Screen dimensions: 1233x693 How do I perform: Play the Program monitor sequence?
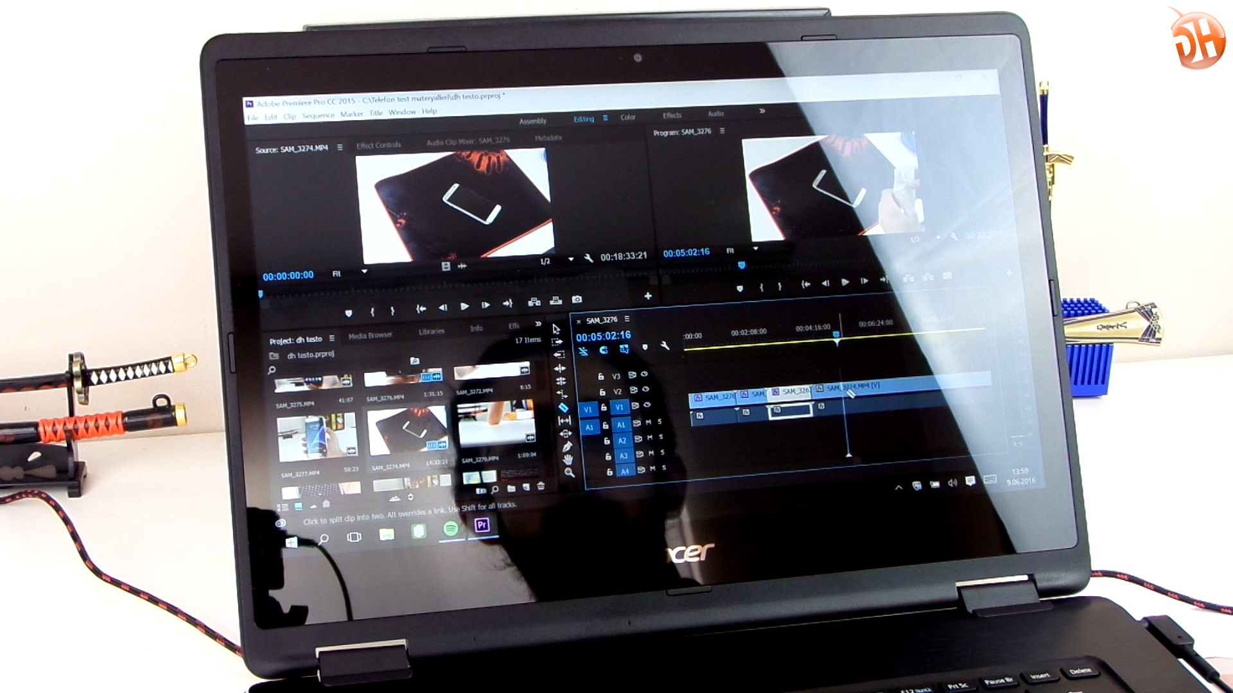[x=845, y=282]
